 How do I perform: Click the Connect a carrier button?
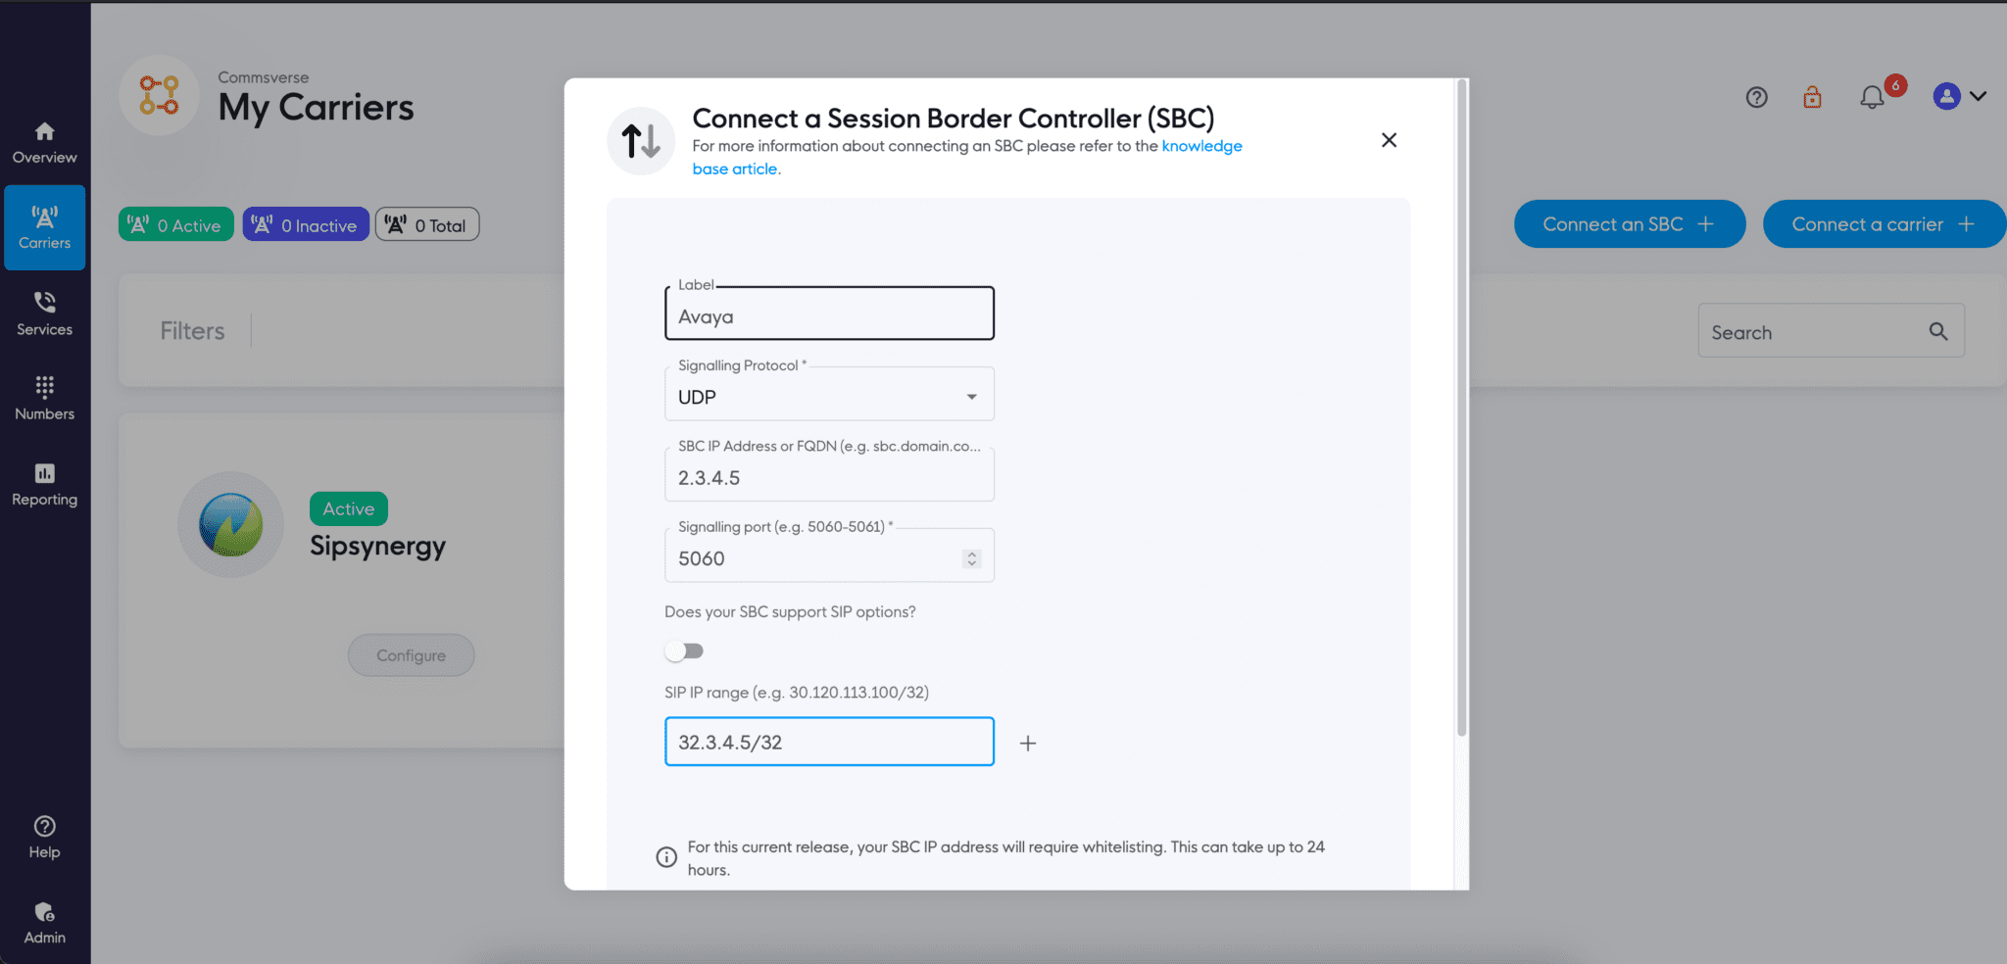coord(1883,224)
